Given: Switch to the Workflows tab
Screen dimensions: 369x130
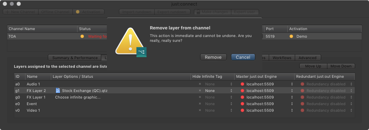Looking at the screenshot, I should [282, 58].
